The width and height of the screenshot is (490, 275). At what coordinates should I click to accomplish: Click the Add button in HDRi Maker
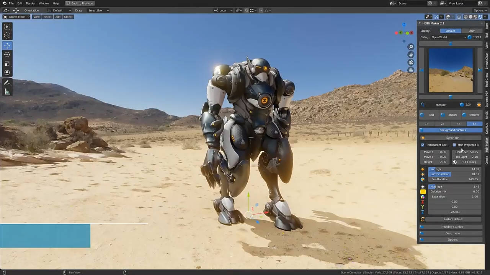tap(429, 115)
